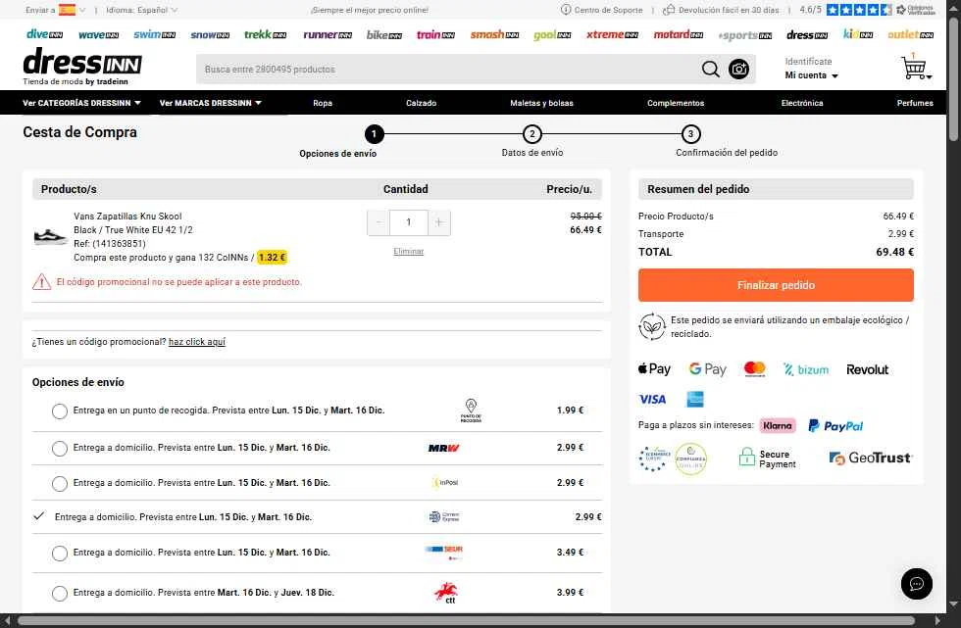Decrease product quantity with minus button
Viewport: 961px width, 628px height.
pos(379,222)
